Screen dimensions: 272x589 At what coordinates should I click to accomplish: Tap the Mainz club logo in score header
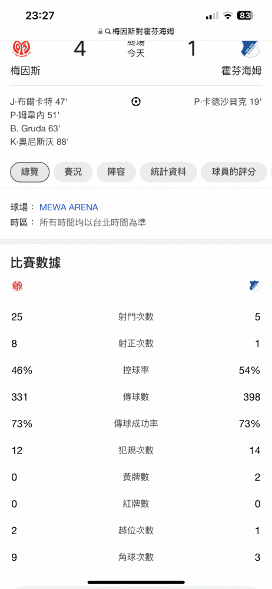pyautogui.click(x=21, y=48)
